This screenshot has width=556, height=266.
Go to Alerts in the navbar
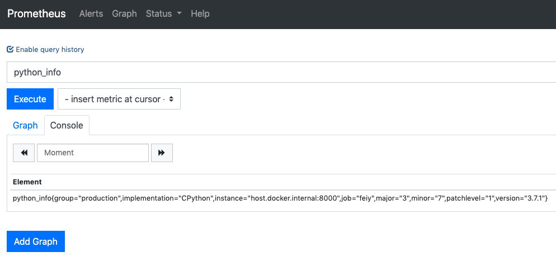click(91, 14)
